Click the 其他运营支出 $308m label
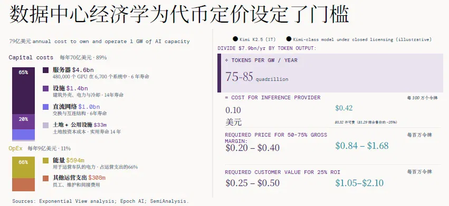449x206 pixels. (x=79, y=178)
